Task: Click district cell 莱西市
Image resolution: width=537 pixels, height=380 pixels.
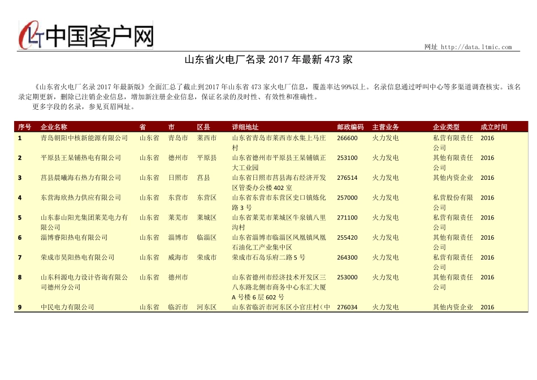Action: point(207,138)
